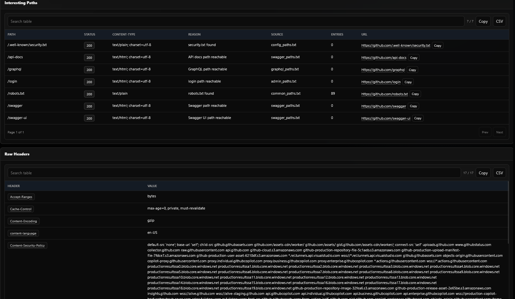Click the 'Page 1 of 1' indicator
The height and width of the screenshot is (299, 515).
coord(16,132)
